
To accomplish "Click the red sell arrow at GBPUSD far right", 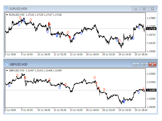I will point(144,89).
